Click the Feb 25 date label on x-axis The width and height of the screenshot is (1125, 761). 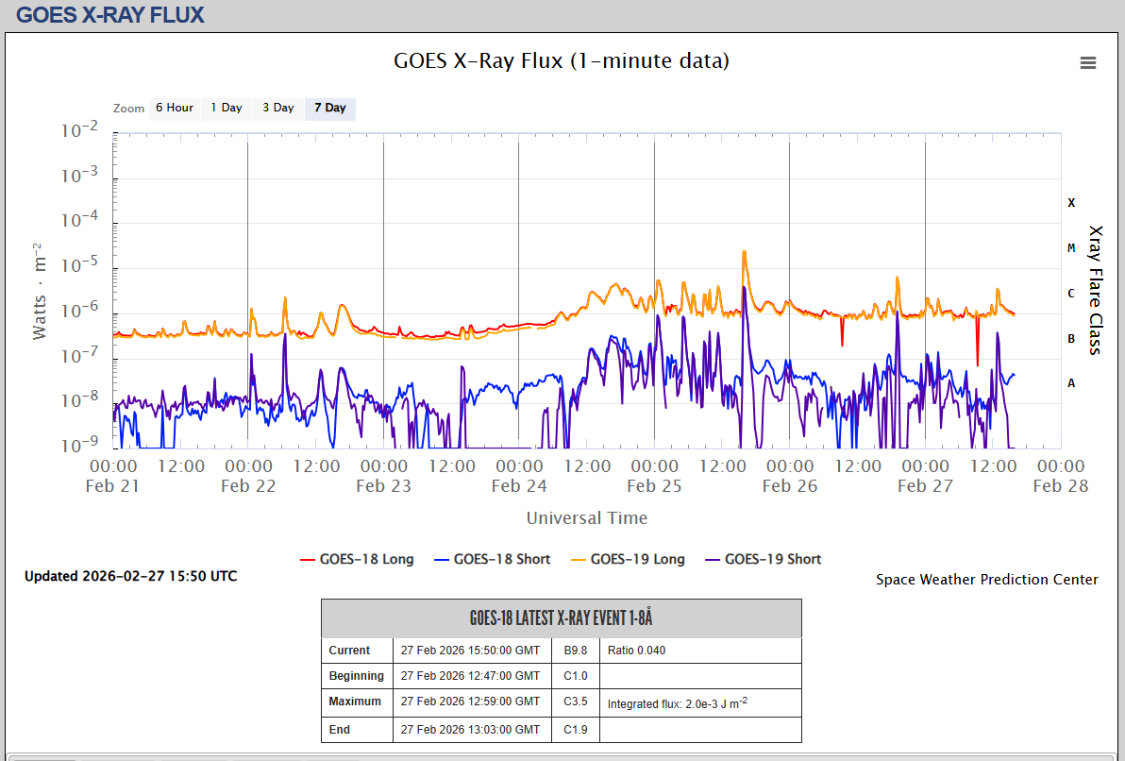pos(654,486)
